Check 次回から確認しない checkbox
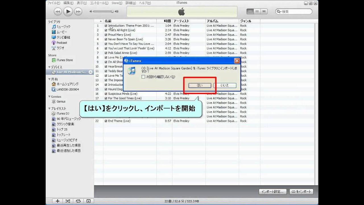This screenshot has height=205, width=364. pyautogui.click(x=143, y=77)
